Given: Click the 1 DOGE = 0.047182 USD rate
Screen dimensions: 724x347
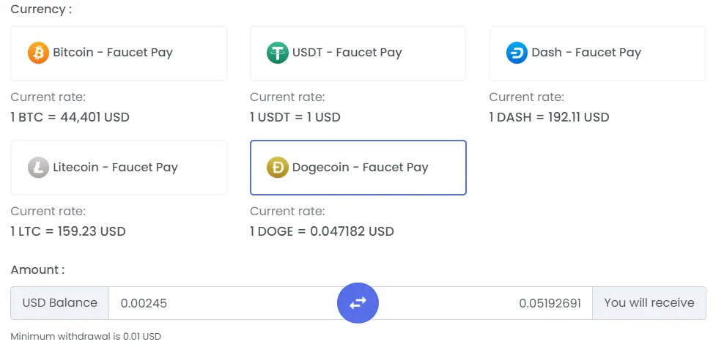Looking at the screenshot, I should tap(322, 231).
